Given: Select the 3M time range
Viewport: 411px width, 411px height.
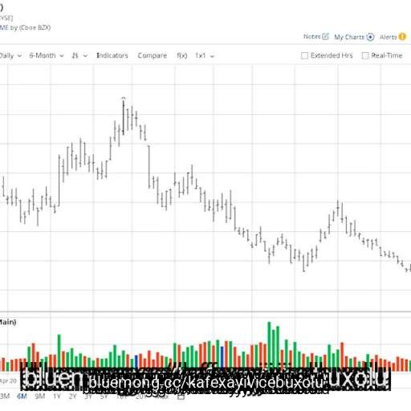Looking at the screenshot, I should click(5, 396).
